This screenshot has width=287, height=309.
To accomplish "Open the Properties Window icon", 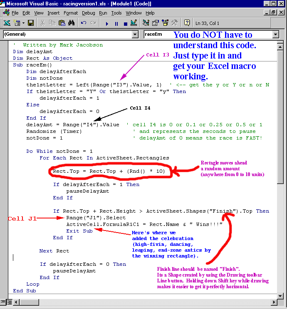I will (156, 23).
